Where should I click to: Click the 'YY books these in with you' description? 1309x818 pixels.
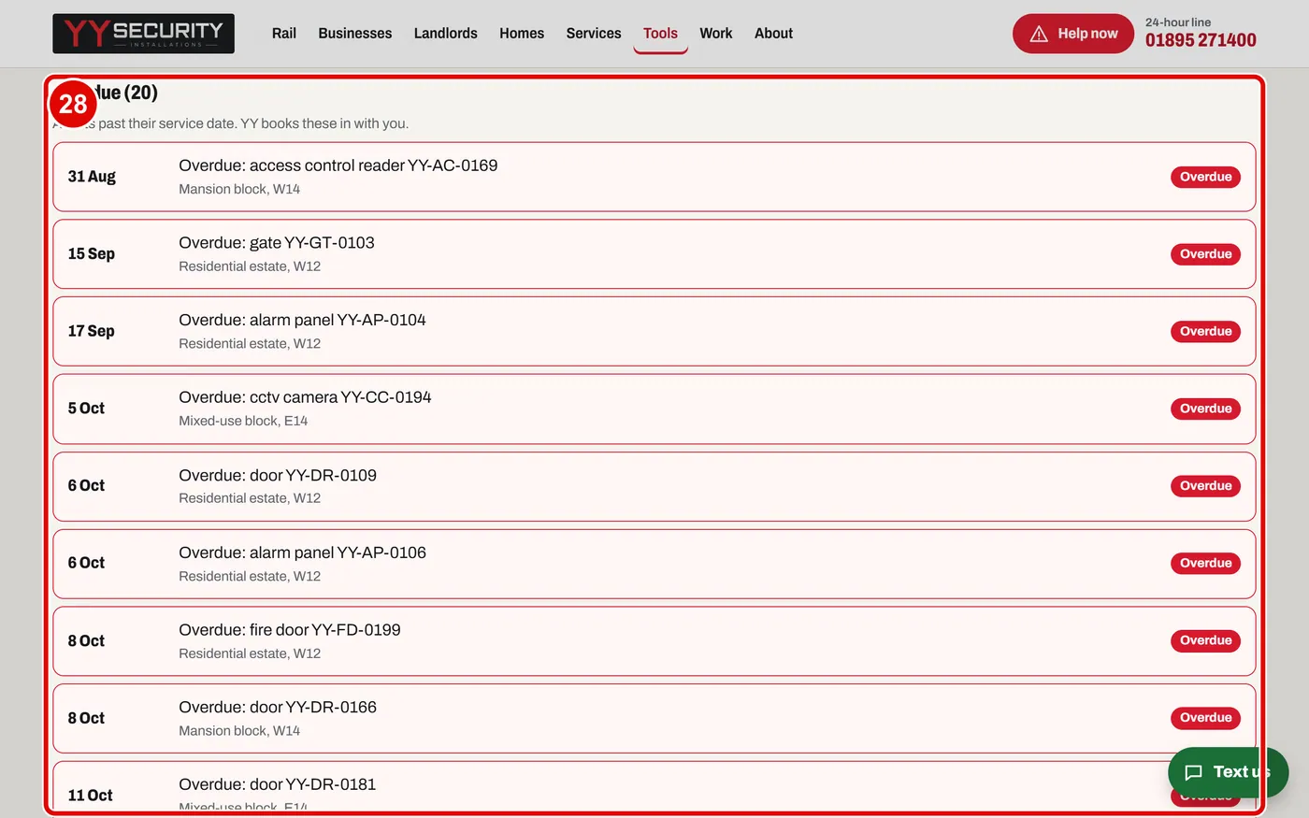point(324,123)
